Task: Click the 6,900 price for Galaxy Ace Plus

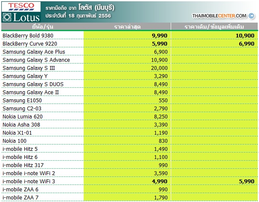Action: [x=161, y=52]
